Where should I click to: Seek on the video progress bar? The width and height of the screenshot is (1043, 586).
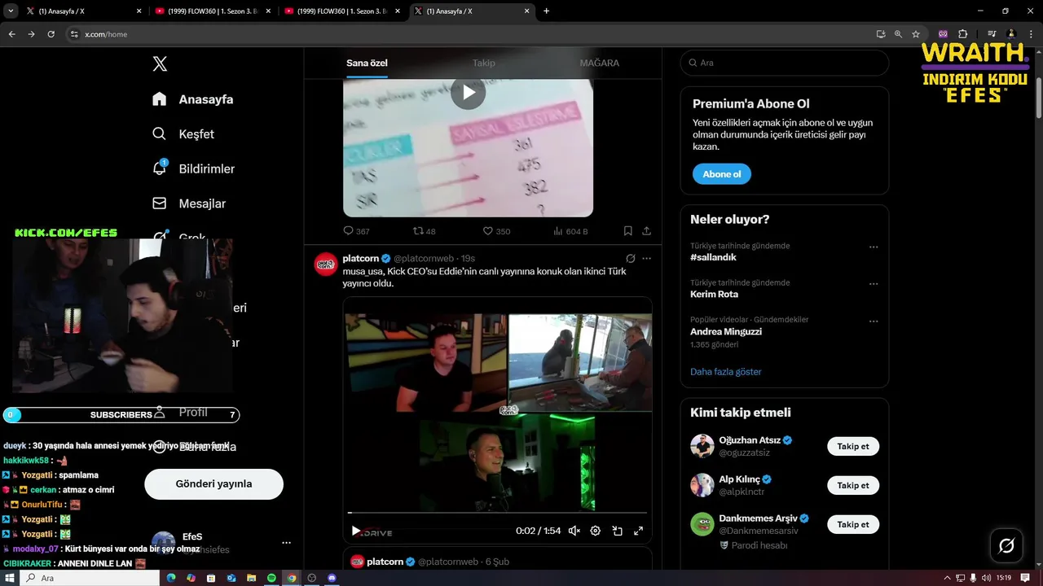[497, 513]
